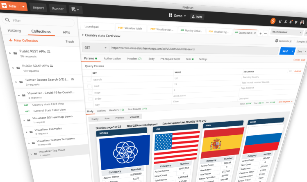The height and width of the screenshot is (182, 307).
Task: Open the Send dropdown arrow
Action: pyautogui.click(x=293, y=51)
